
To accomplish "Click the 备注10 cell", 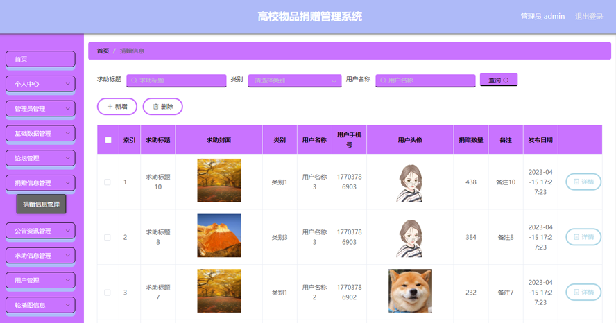I will click(x=506, y=182).
